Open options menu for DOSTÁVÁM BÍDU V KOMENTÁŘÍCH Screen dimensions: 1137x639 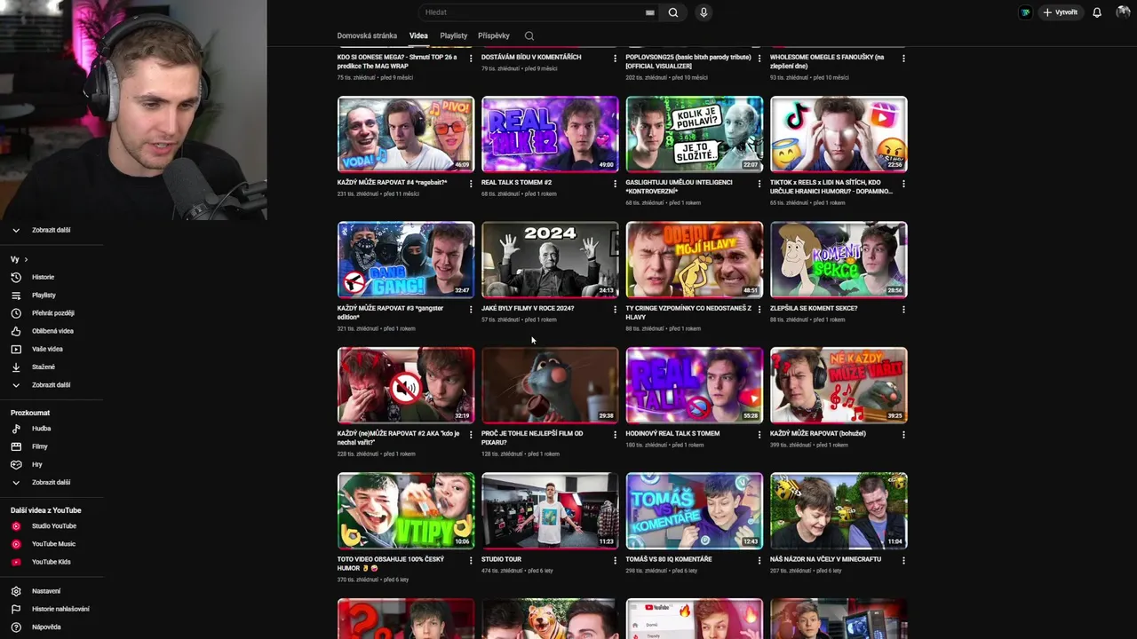pyautogui.click(x=615, y=59)
